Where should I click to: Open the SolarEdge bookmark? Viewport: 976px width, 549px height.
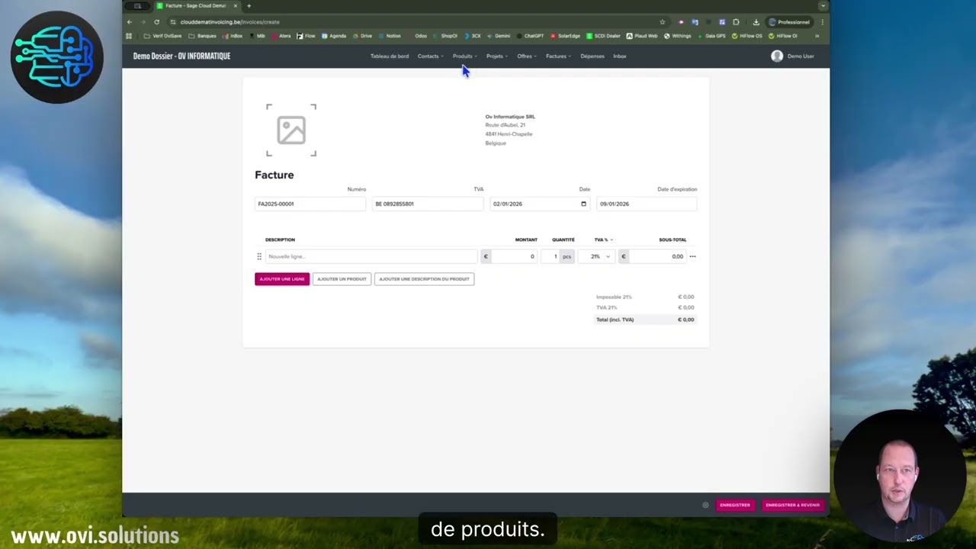[x=565, y=36]
